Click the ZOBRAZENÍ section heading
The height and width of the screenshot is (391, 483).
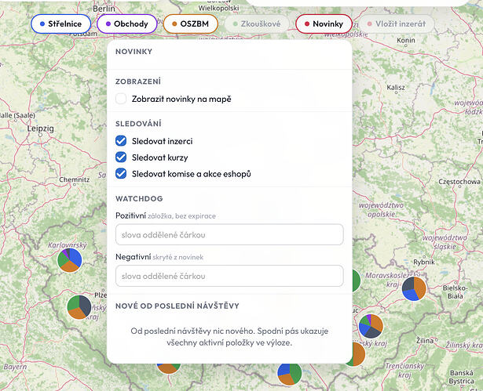pyautogui.click(x=138, y=81)
